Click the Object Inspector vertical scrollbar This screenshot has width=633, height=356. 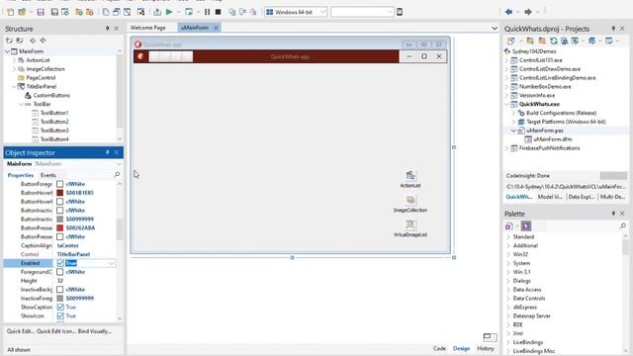tap(120, 230)
